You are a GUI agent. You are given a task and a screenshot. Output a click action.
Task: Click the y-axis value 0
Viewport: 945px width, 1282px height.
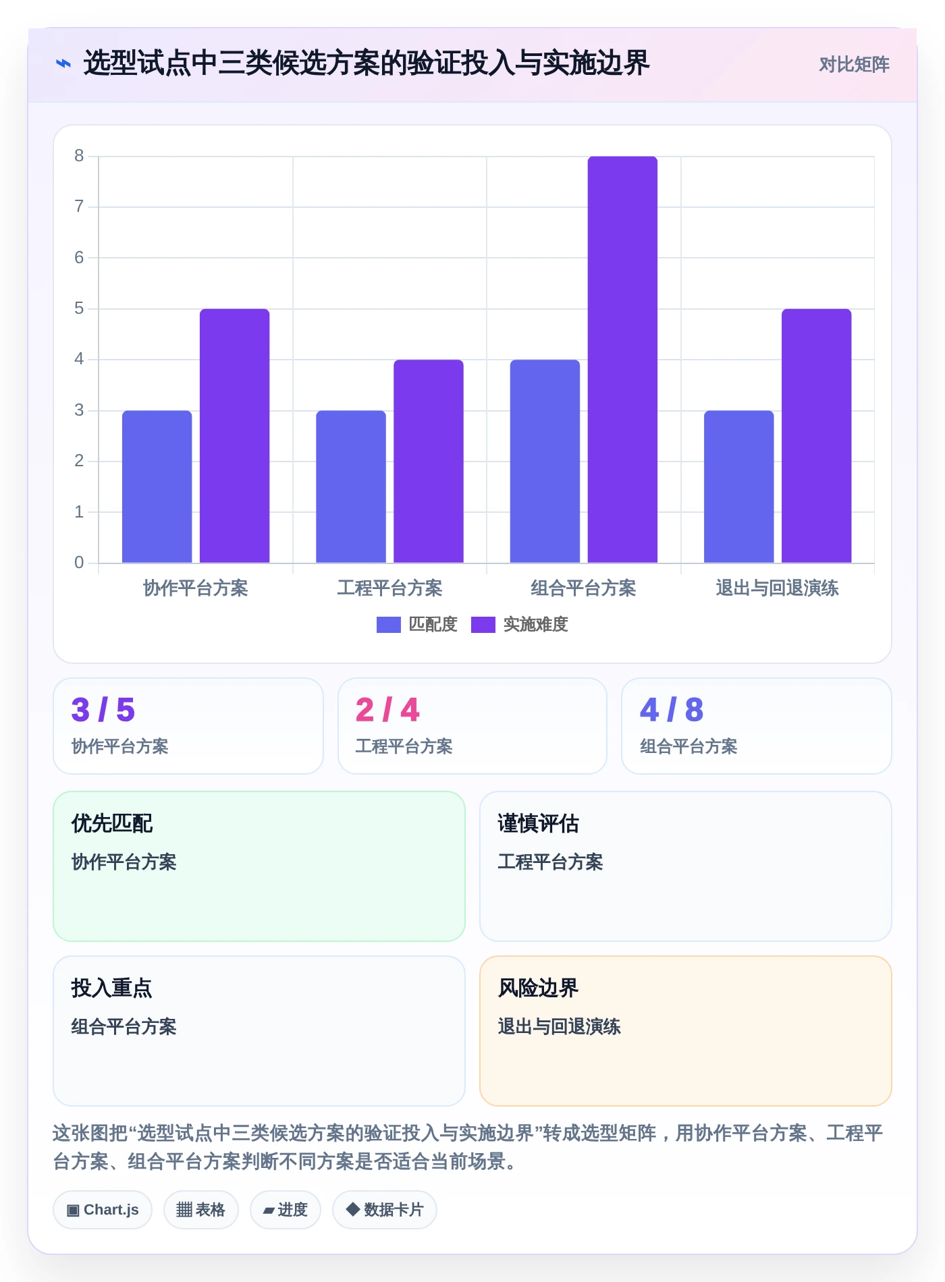pyautogui.click(x=79, y=563)
